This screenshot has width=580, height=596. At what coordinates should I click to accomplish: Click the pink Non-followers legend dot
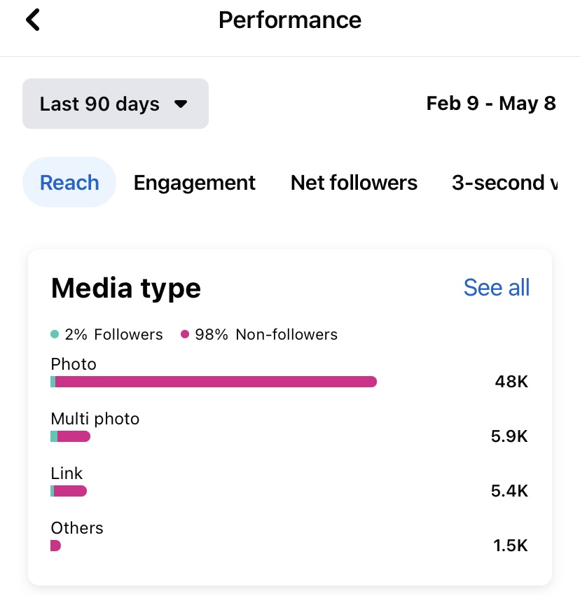(x=185, y=335)
